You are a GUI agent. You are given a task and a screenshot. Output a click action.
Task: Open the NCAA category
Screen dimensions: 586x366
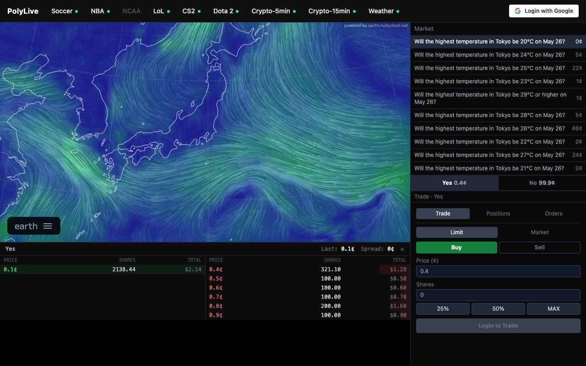[x=131, y=11]
